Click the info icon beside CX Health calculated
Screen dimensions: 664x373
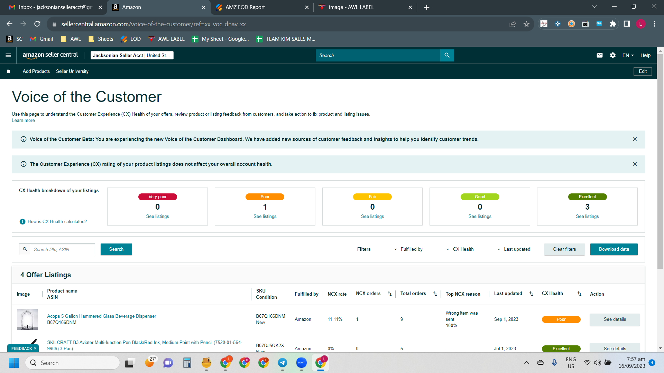[x=22, y=222]
